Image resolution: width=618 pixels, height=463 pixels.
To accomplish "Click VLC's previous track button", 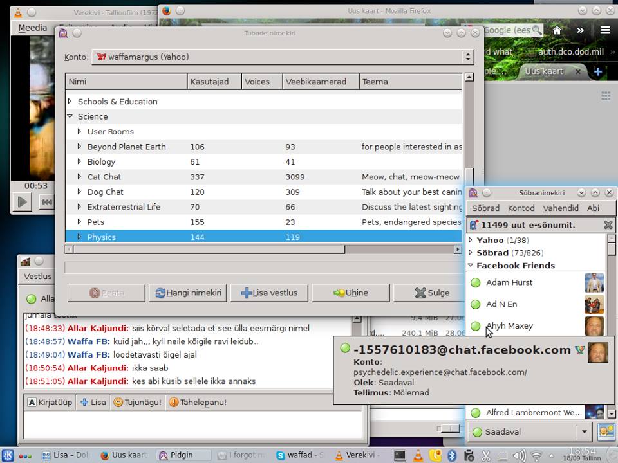I will pyautogui.click(x=46, y=203).
